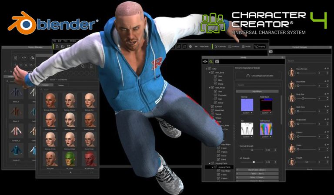This screenshot has height=195, width=334.
Task: Open the green material tab icon in Modify
Action: pyautogui.click(x=211, y=62)
